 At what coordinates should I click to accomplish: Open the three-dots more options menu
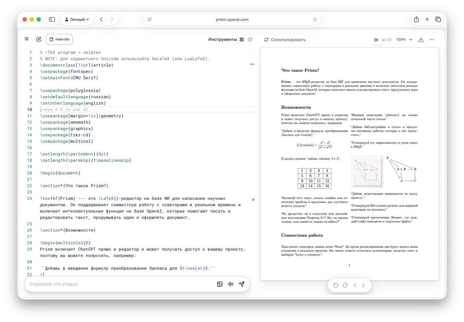click(432, 39)
